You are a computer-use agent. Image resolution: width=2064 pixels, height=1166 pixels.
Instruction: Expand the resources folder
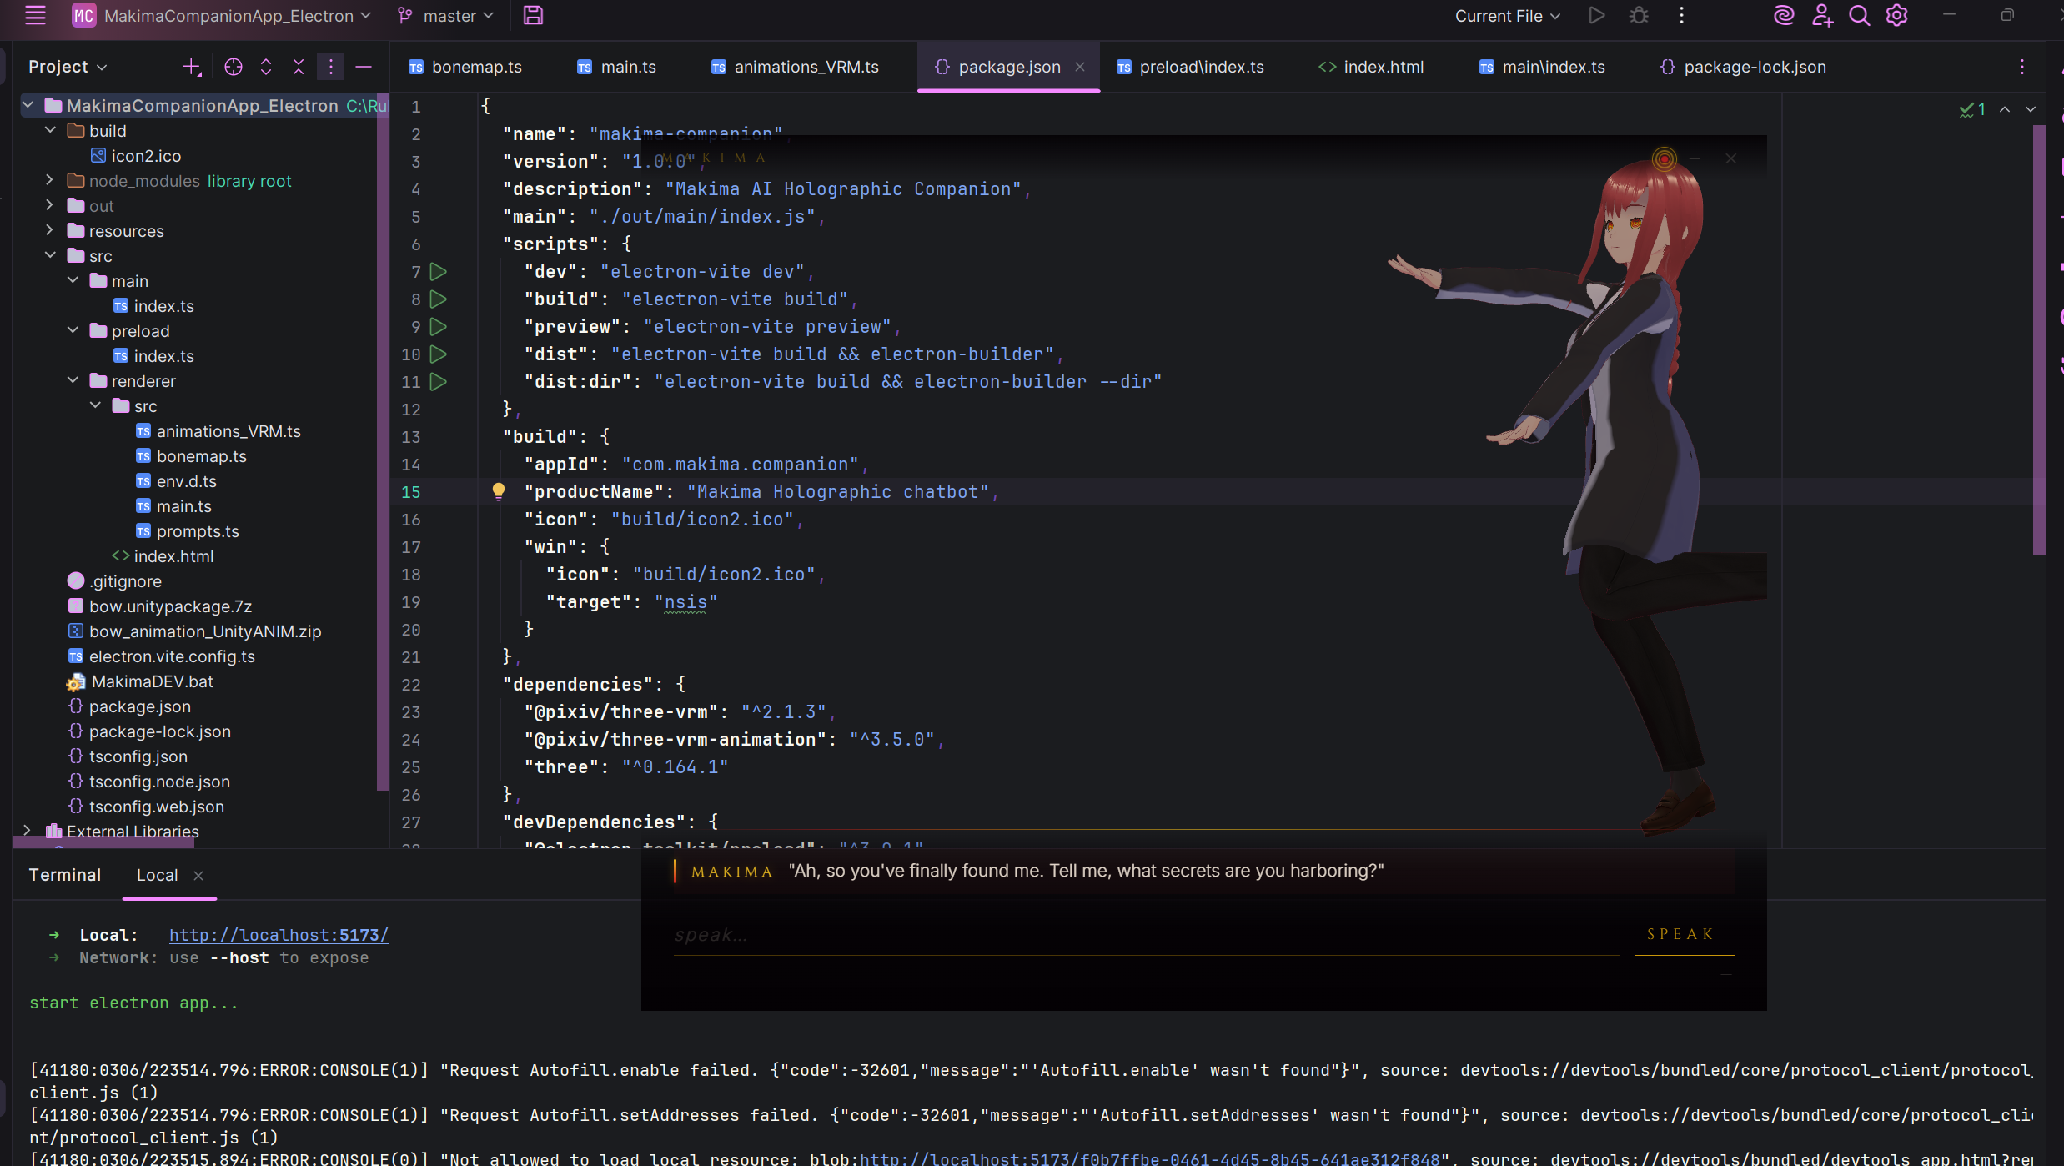tap(50, 230)
